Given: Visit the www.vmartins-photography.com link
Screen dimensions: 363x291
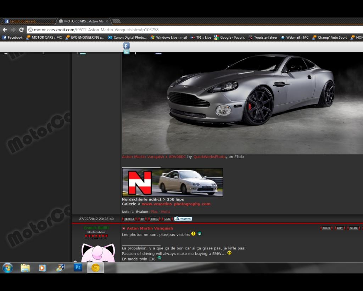Looking at the screenshot, I should coord(176,204).
